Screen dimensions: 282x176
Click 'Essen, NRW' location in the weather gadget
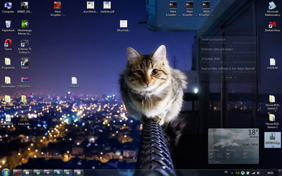pos(250,144)
